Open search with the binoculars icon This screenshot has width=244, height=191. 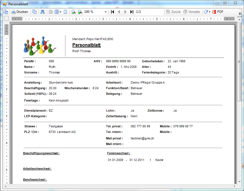43,12
